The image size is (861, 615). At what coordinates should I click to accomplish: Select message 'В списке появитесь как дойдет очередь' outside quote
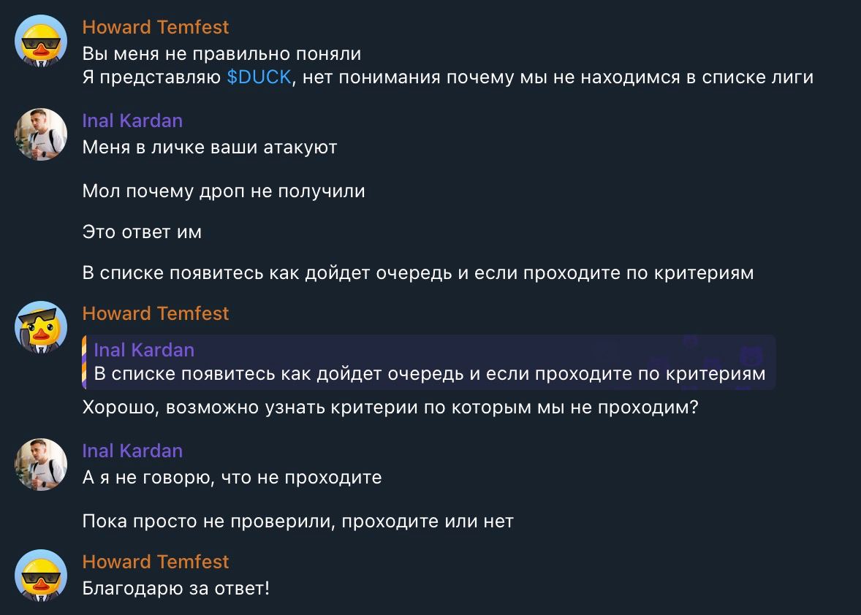point(418,273)
